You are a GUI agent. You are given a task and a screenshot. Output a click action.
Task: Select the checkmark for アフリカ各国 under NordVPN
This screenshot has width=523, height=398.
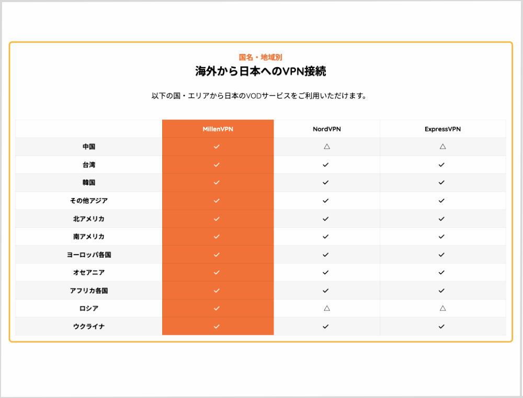pos(325,290)
